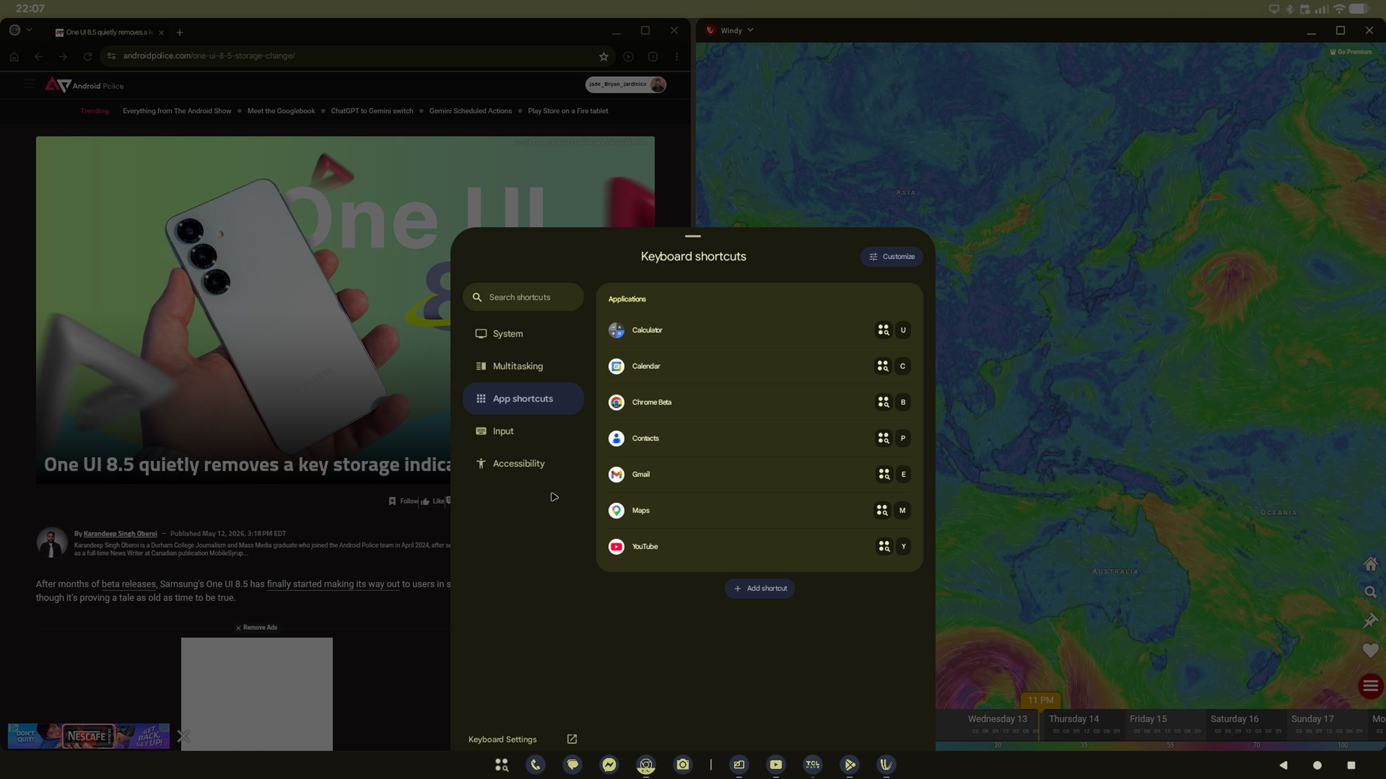Click the Jade_Bryan_Jardinico profile button
The image size is (1386, 779).
pos(625,85)
